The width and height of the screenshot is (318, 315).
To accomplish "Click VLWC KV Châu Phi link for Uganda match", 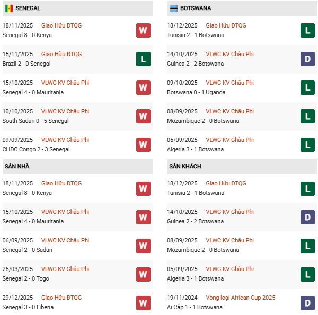I will coord(229,83).
